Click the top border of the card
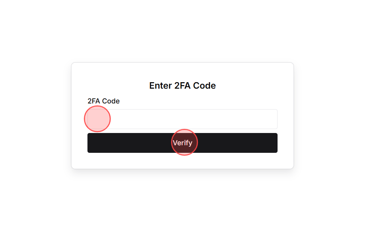The width and height of the screenshot is (369, 226). [183, 62]
